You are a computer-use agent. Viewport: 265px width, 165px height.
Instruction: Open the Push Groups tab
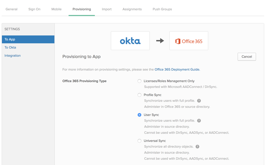coord(162,9)
